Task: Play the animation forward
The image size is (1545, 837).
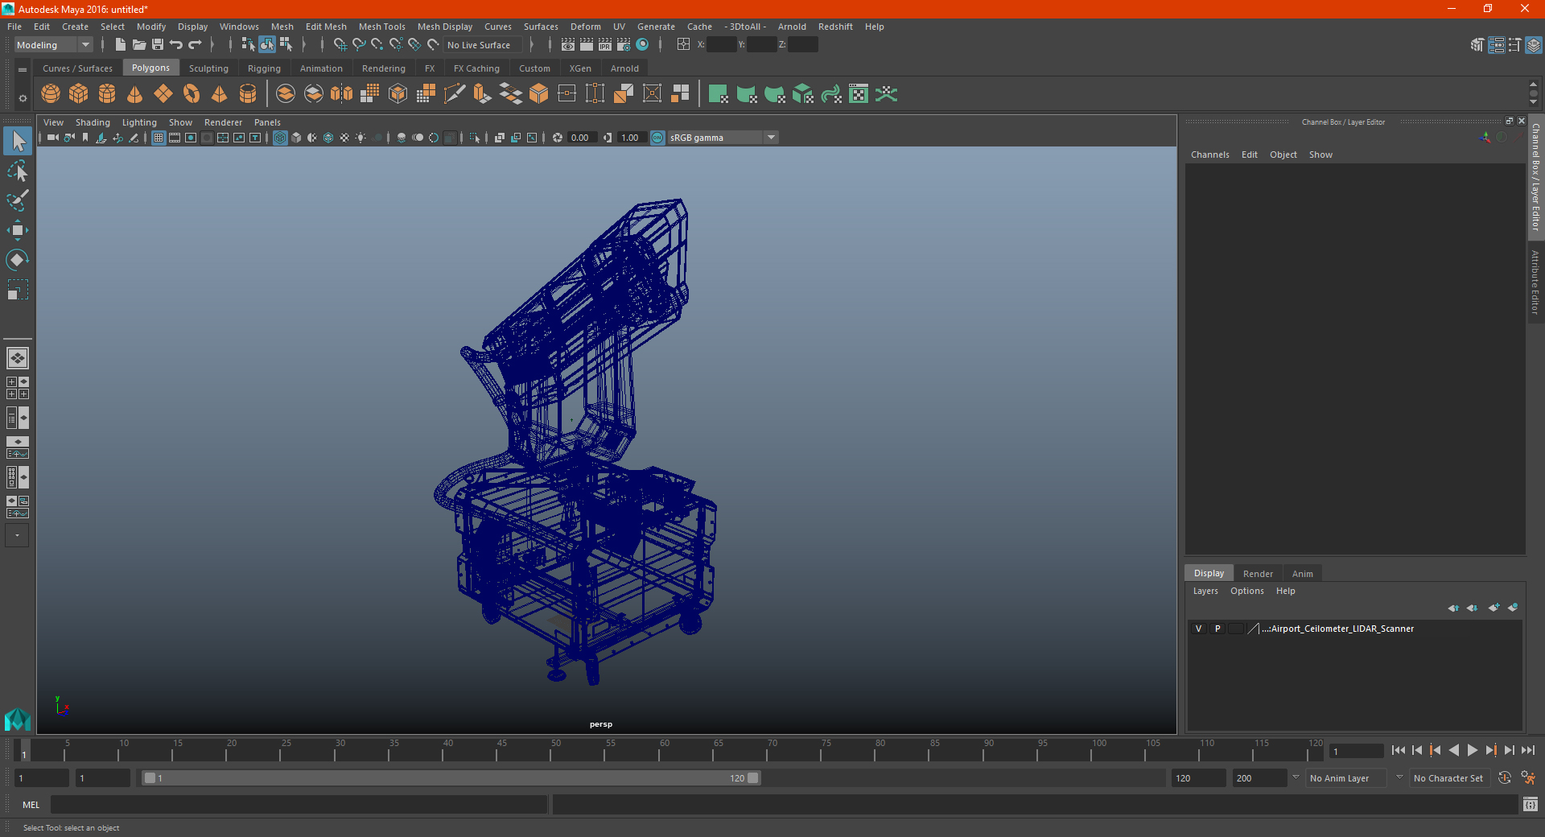Action: [x=1472, y=750]
